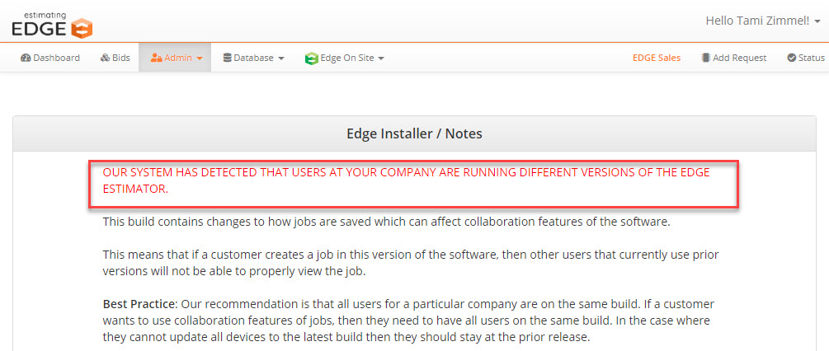
Task: Click the red version warning message
Action: (406, 180)
